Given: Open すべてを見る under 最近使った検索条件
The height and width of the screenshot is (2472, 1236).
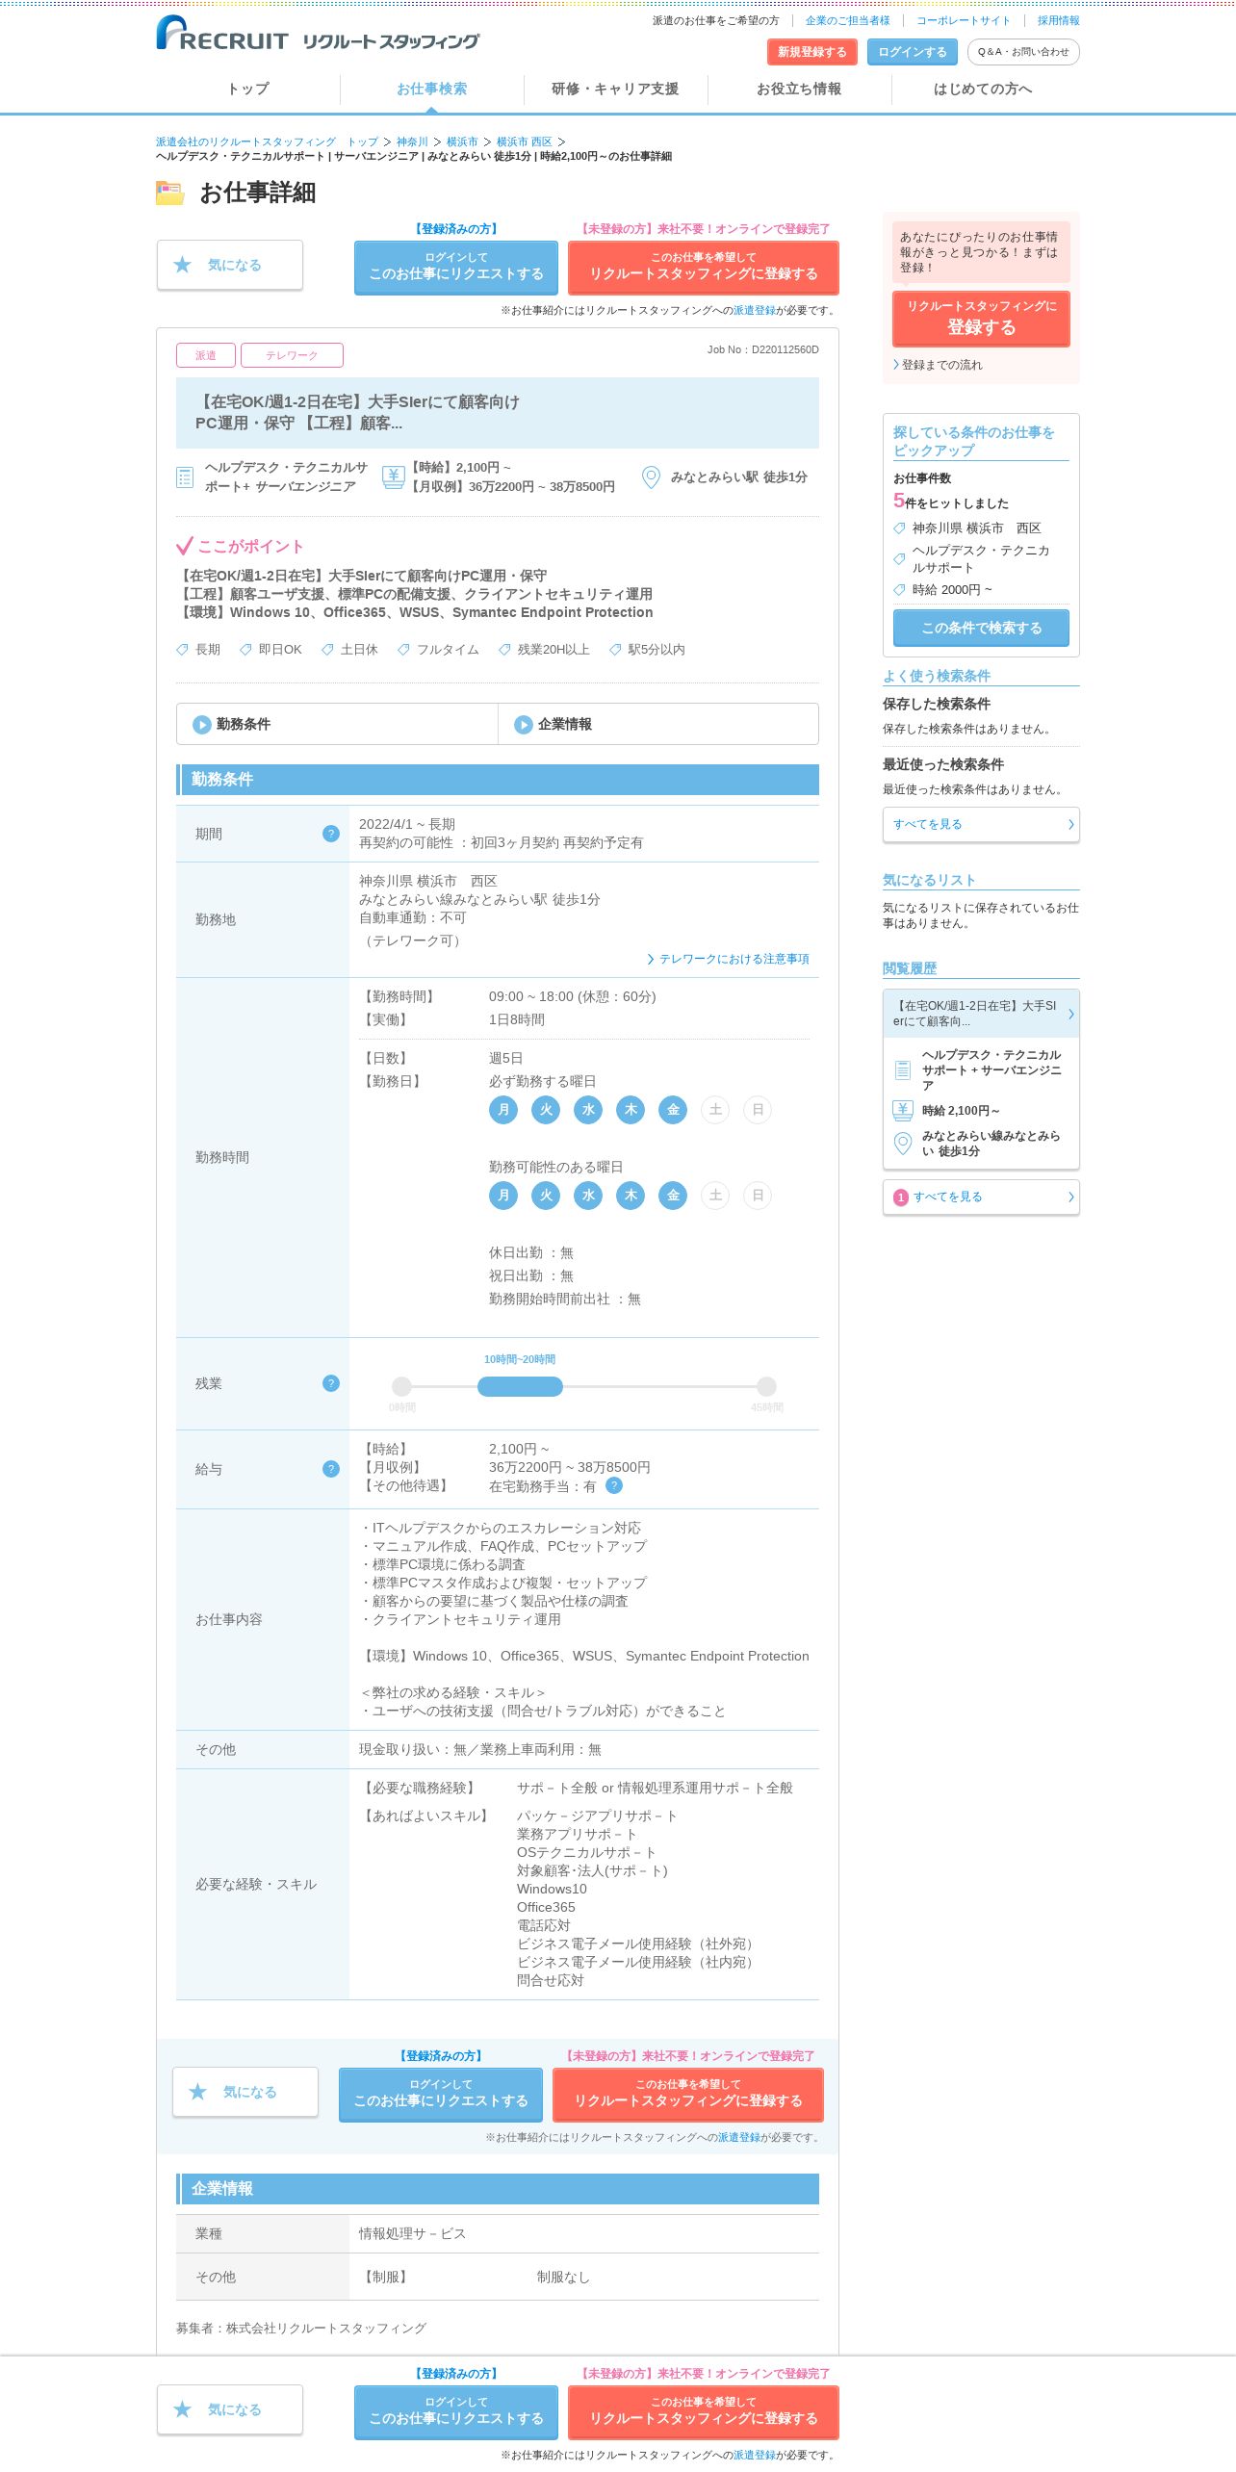Looking at the screenshot, I should [x=981, y=825].
